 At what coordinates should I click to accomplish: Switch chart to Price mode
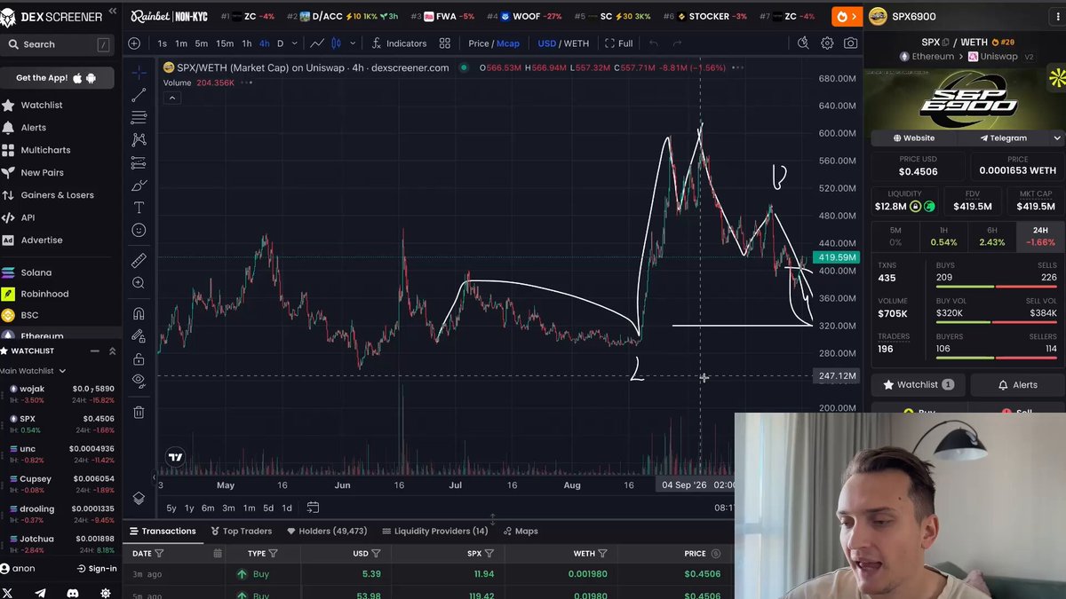click(479, 43)
